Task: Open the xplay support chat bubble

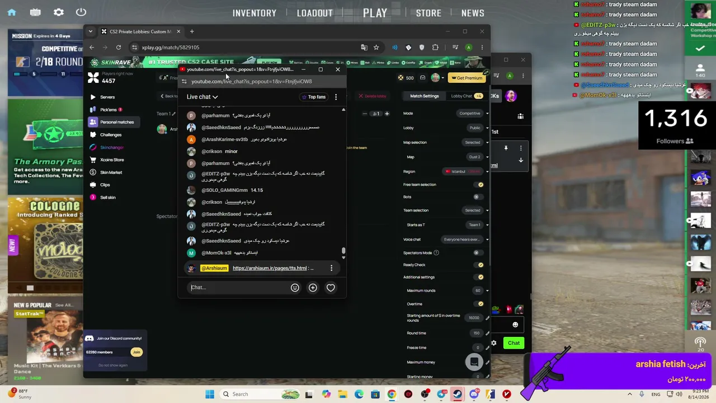Action: point(474,362)
